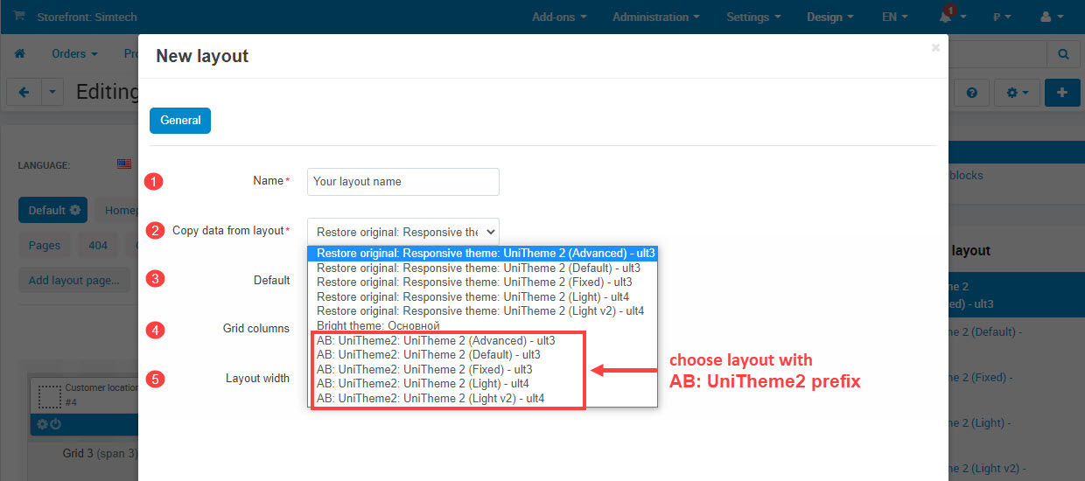Open the Settings menu
Screen dimensions: 1085x481
(x=753, y=17)
